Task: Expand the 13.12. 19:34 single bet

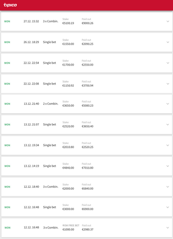Action: click(x=168, y=145)
